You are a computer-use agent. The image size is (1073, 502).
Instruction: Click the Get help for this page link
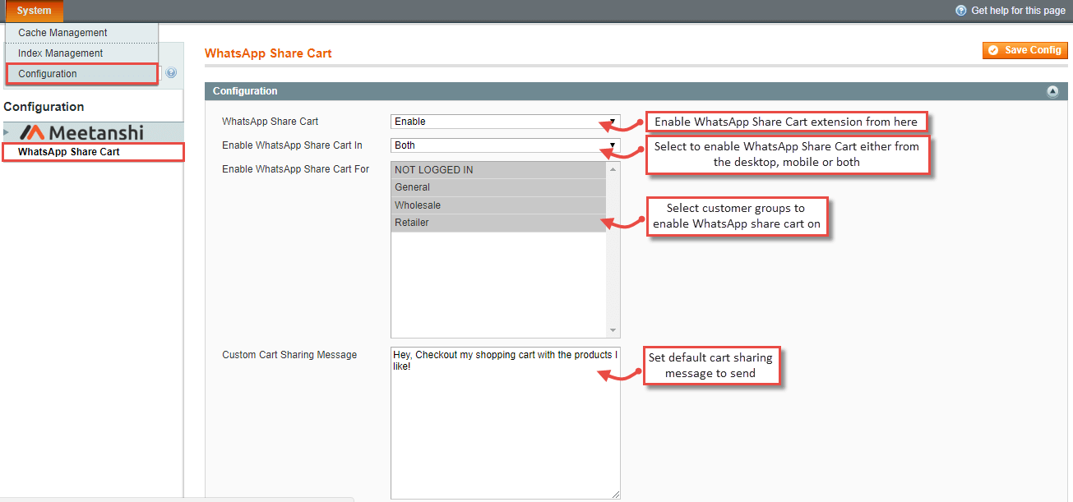pyautogui.click(x=1018, y=11)
